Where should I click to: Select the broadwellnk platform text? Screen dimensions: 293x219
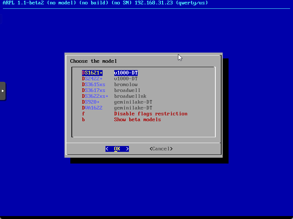point(130,96)
